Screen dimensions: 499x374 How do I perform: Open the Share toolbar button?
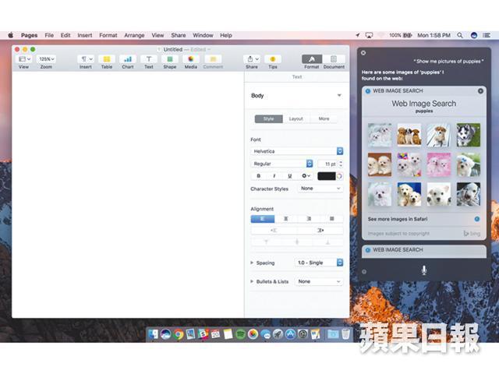pyautogui.click(x=252, y=59)
